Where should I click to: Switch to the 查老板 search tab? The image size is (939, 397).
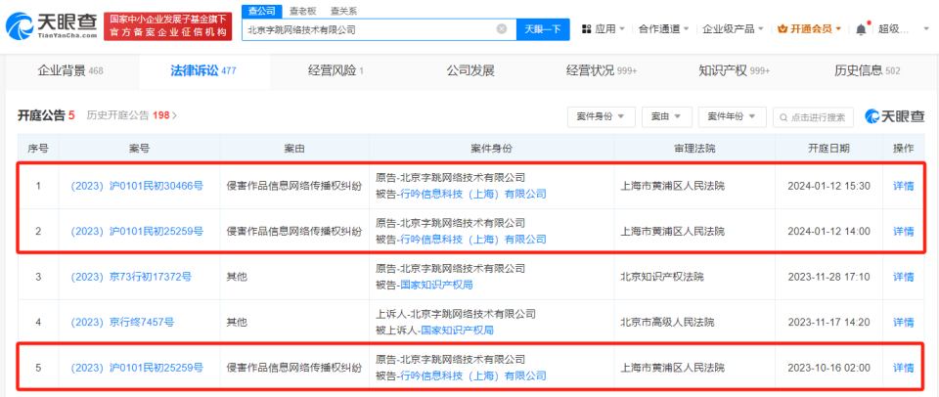(302, 11)
